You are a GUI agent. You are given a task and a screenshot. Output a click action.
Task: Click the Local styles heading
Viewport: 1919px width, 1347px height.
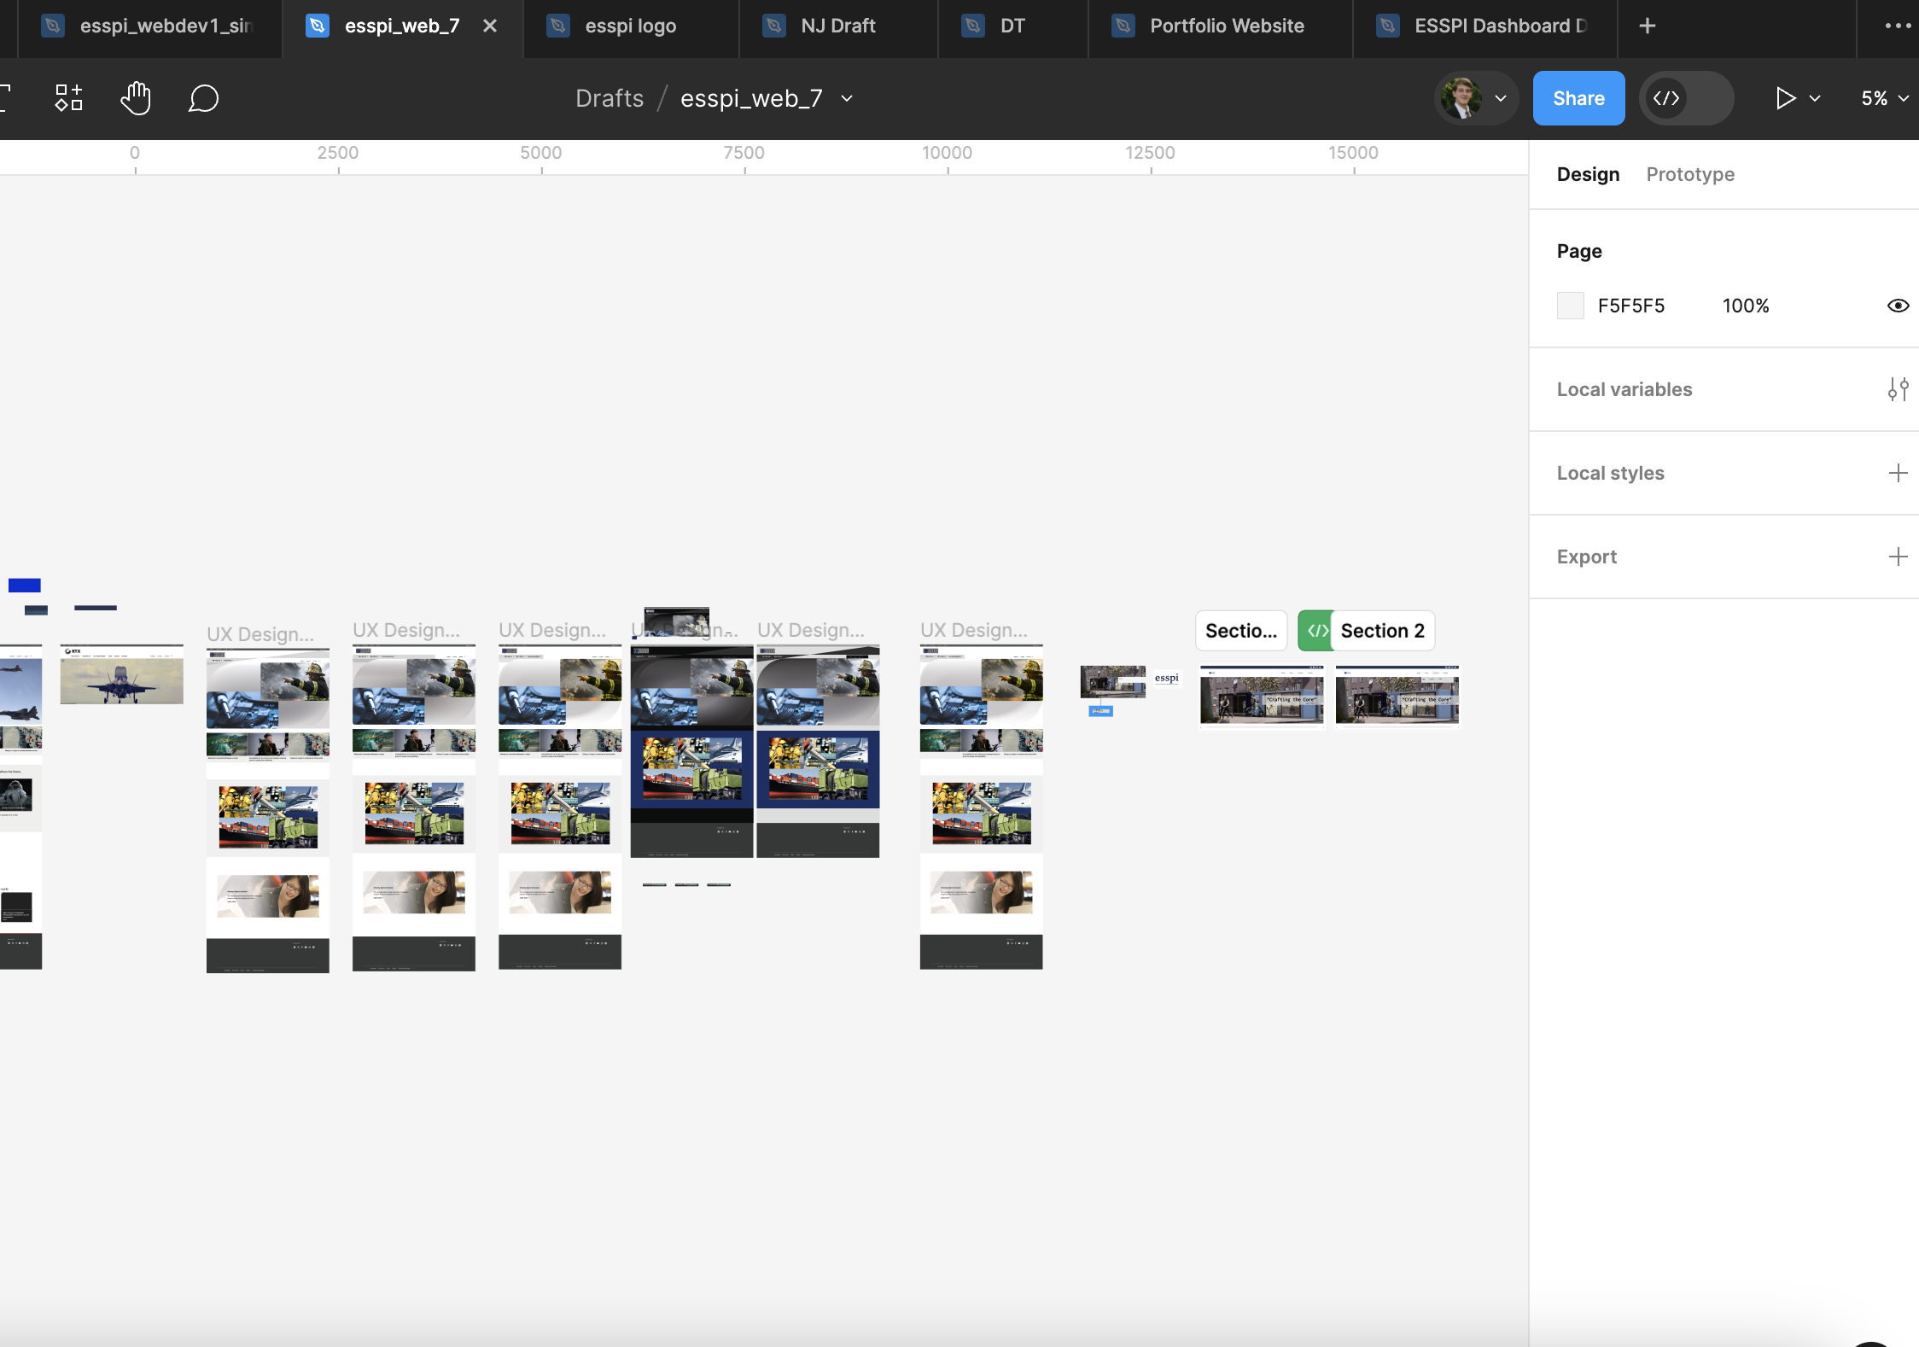(x=1610, y=473)
